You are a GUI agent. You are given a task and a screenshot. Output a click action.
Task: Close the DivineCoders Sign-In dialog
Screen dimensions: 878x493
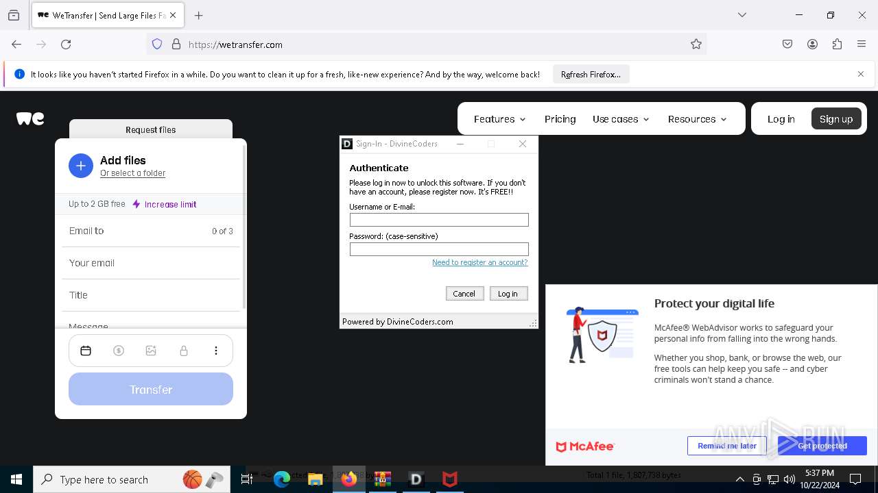pos(523,144)
